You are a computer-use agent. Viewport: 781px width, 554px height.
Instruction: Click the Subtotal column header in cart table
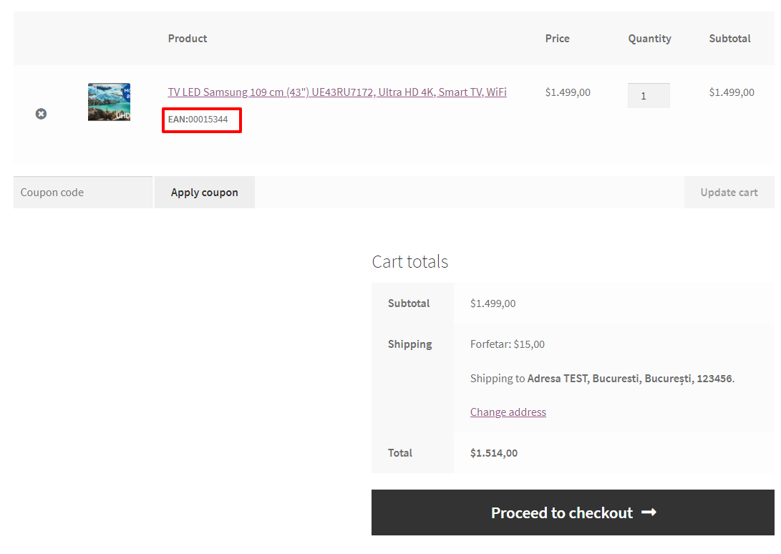[729, 39]
